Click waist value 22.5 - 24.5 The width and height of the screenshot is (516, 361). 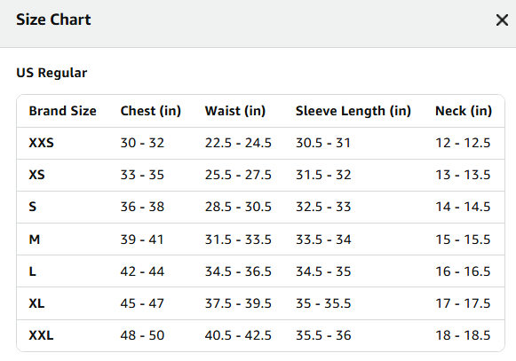click(238, 143)
